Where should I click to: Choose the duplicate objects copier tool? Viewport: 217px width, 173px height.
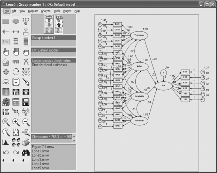point(6,62)
